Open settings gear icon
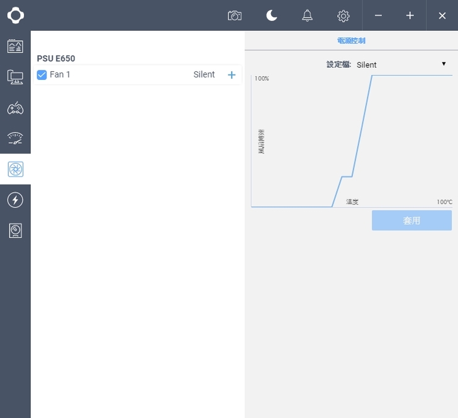Image resolution: width=458 pixels, height=418 pixels. [343, 16]
